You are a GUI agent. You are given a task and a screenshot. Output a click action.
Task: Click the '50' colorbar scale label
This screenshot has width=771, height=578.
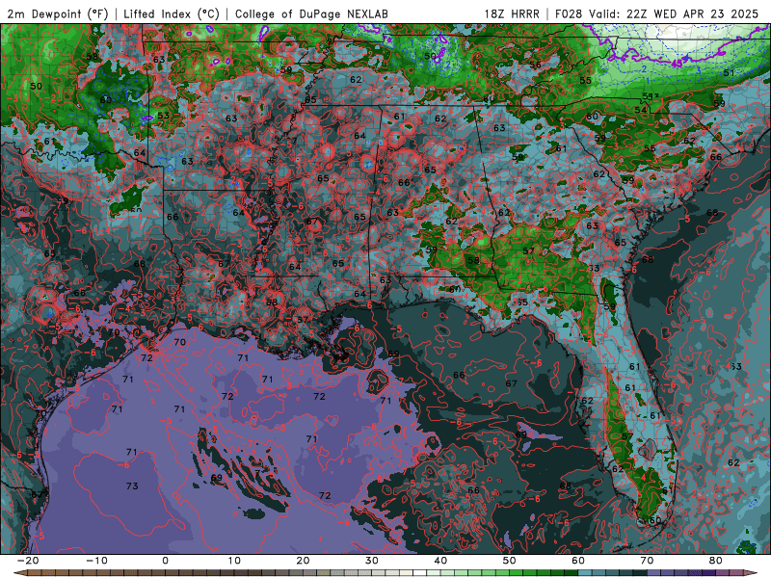coord(510,561)
